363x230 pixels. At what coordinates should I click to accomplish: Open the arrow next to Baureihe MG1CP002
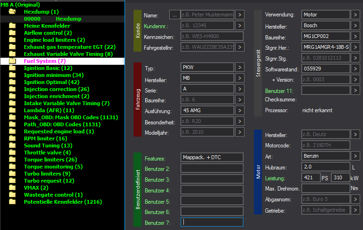click(355, 36)
